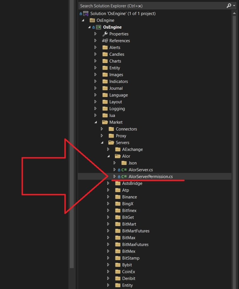Image resolution: width=239 pixels, height=289 pixels.
Task: Click the Binance folder icon
Action: click(x=118, y=197)
